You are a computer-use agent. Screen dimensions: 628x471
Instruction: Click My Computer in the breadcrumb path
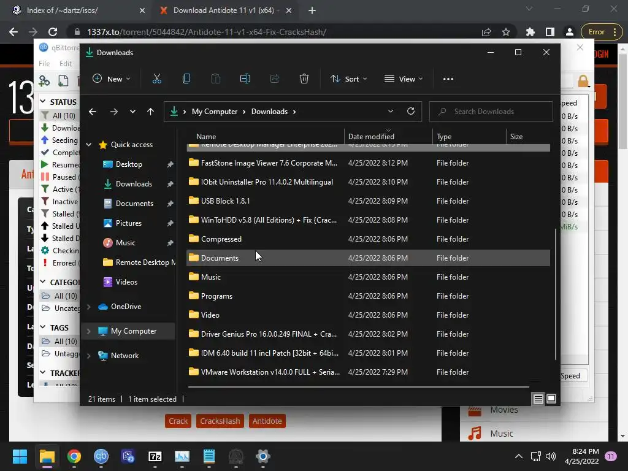coord(215,112)
